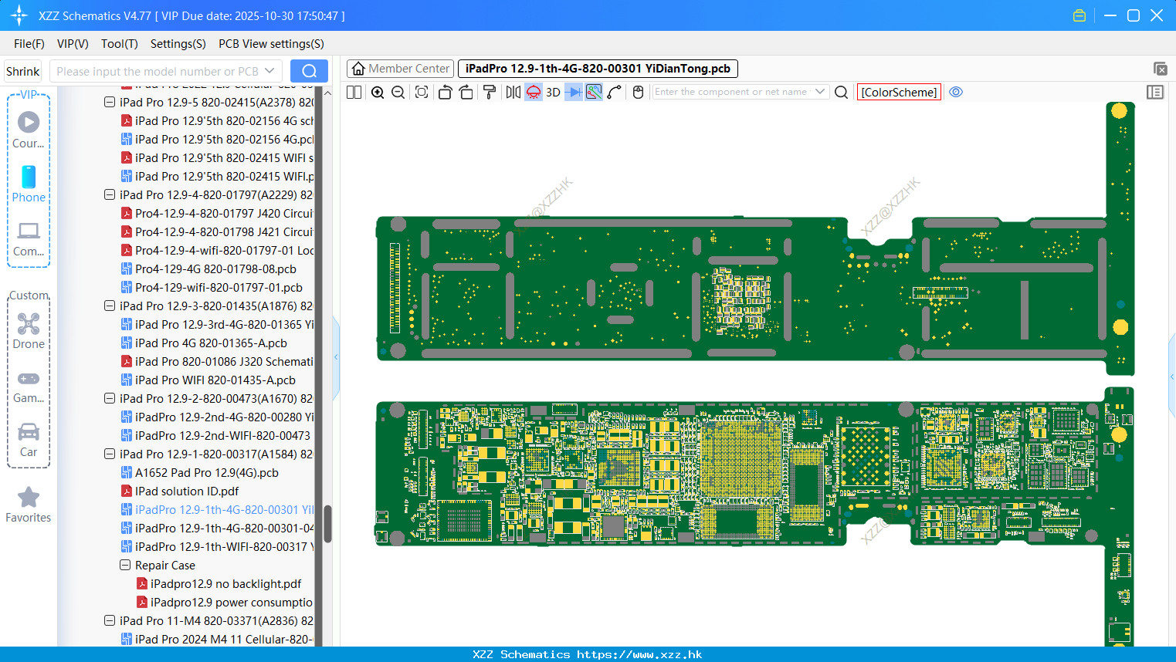1176x662 pixels.
Task: Rotate the board clockwise
Action: (466, 92)
